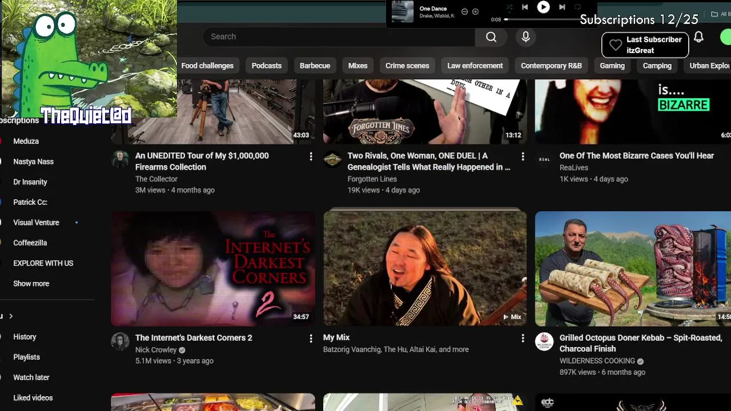Skip to next track in the mini player

(x=562, y=7)
